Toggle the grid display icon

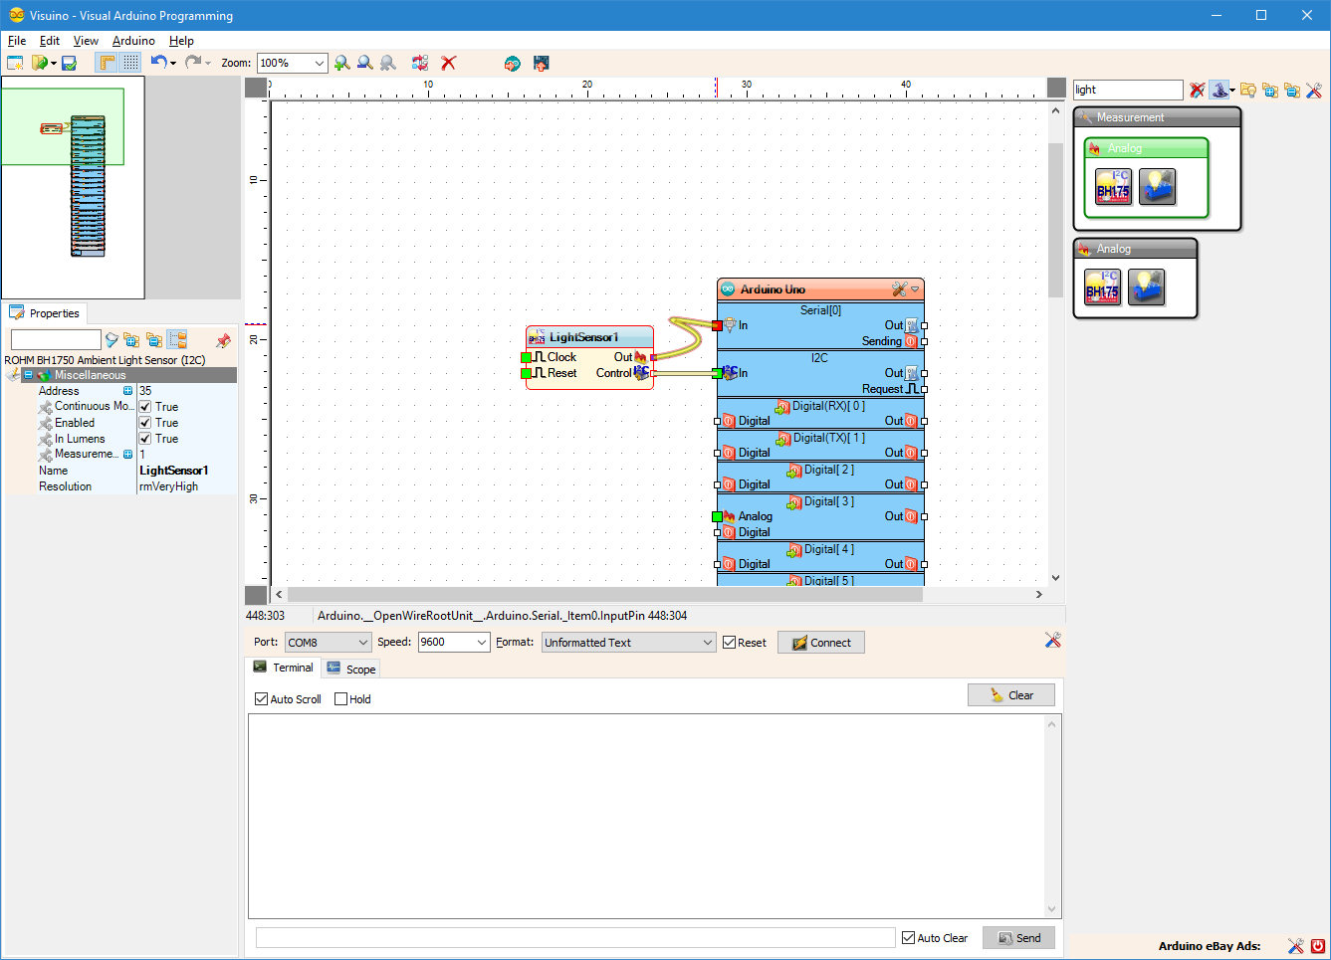130,62
